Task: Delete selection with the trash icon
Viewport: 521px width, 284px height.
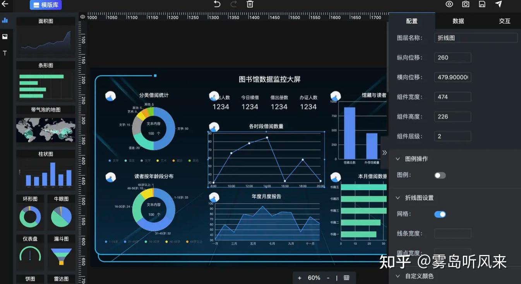Action: click(250, 4)
